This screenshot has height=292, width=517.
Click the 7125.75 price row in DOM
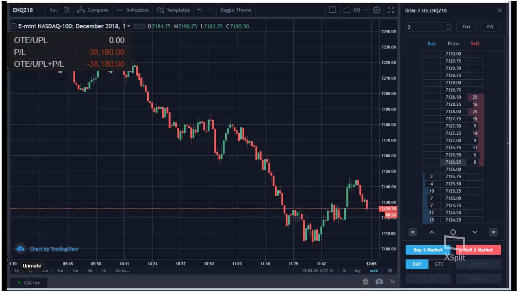[453, 177]
